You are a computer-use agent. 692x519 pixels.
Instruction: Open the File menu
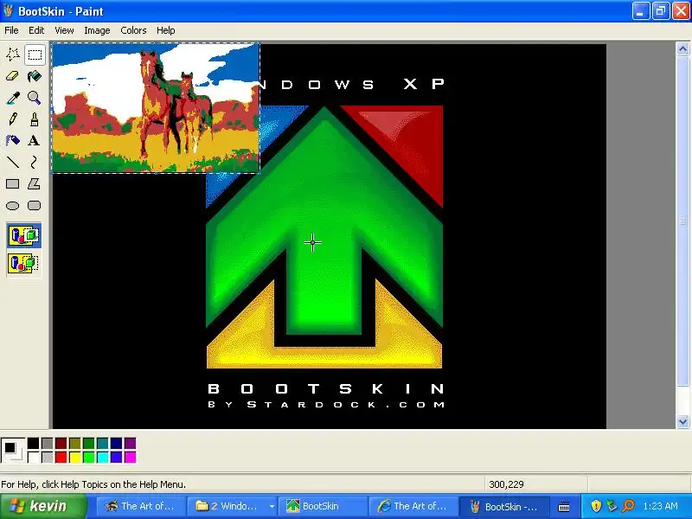pyautogui.click(x=11, y=30)
